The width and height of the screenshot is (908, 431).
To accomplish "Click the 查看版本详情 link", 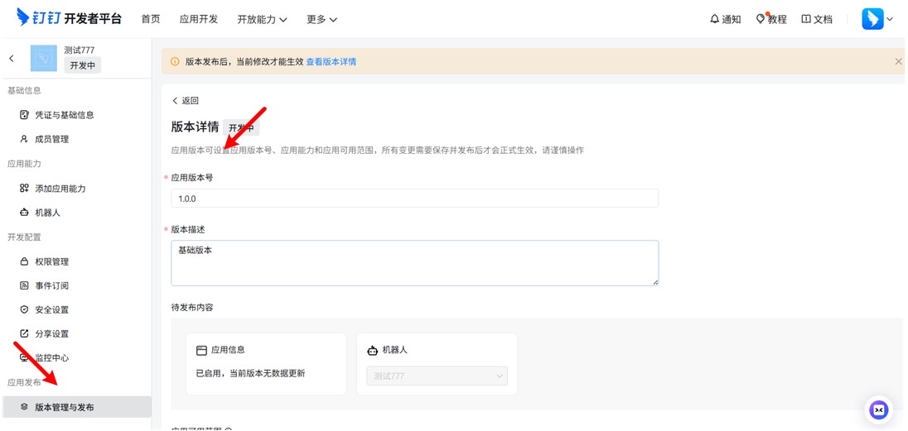I will [331, 61].
